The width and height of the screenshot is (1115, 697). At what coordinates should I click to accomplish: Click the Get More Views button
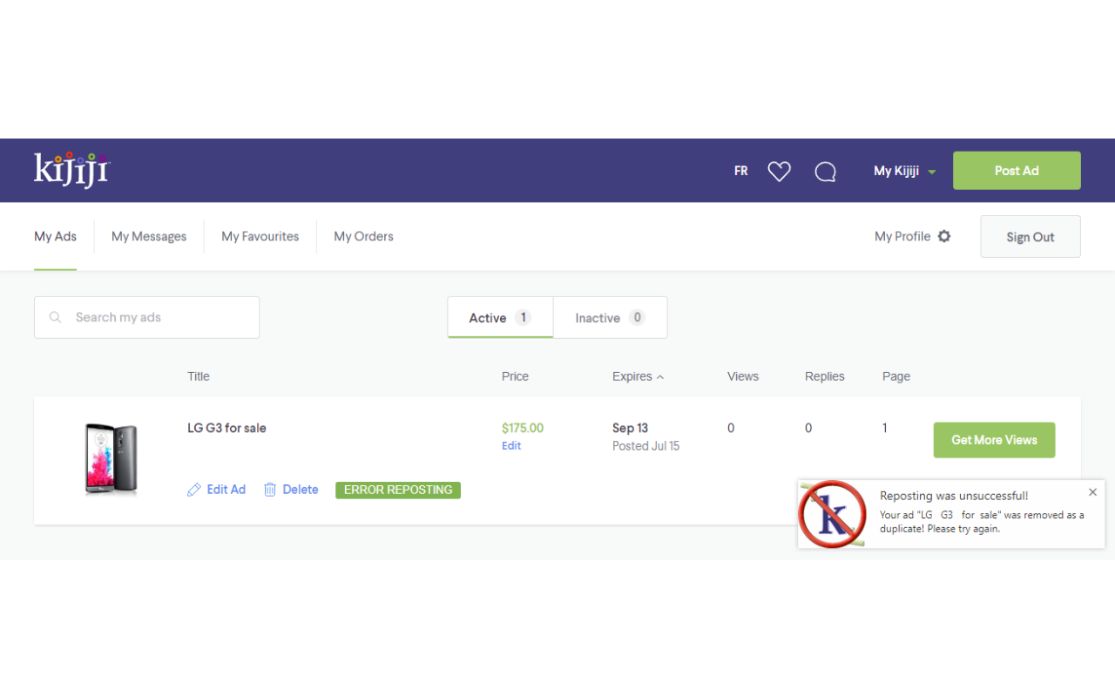pyautogui.click(x=994, y=440)
